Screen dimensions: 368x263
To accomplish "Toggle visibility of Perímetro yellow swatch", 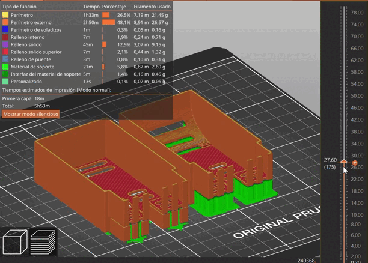I will click(5, 14).
